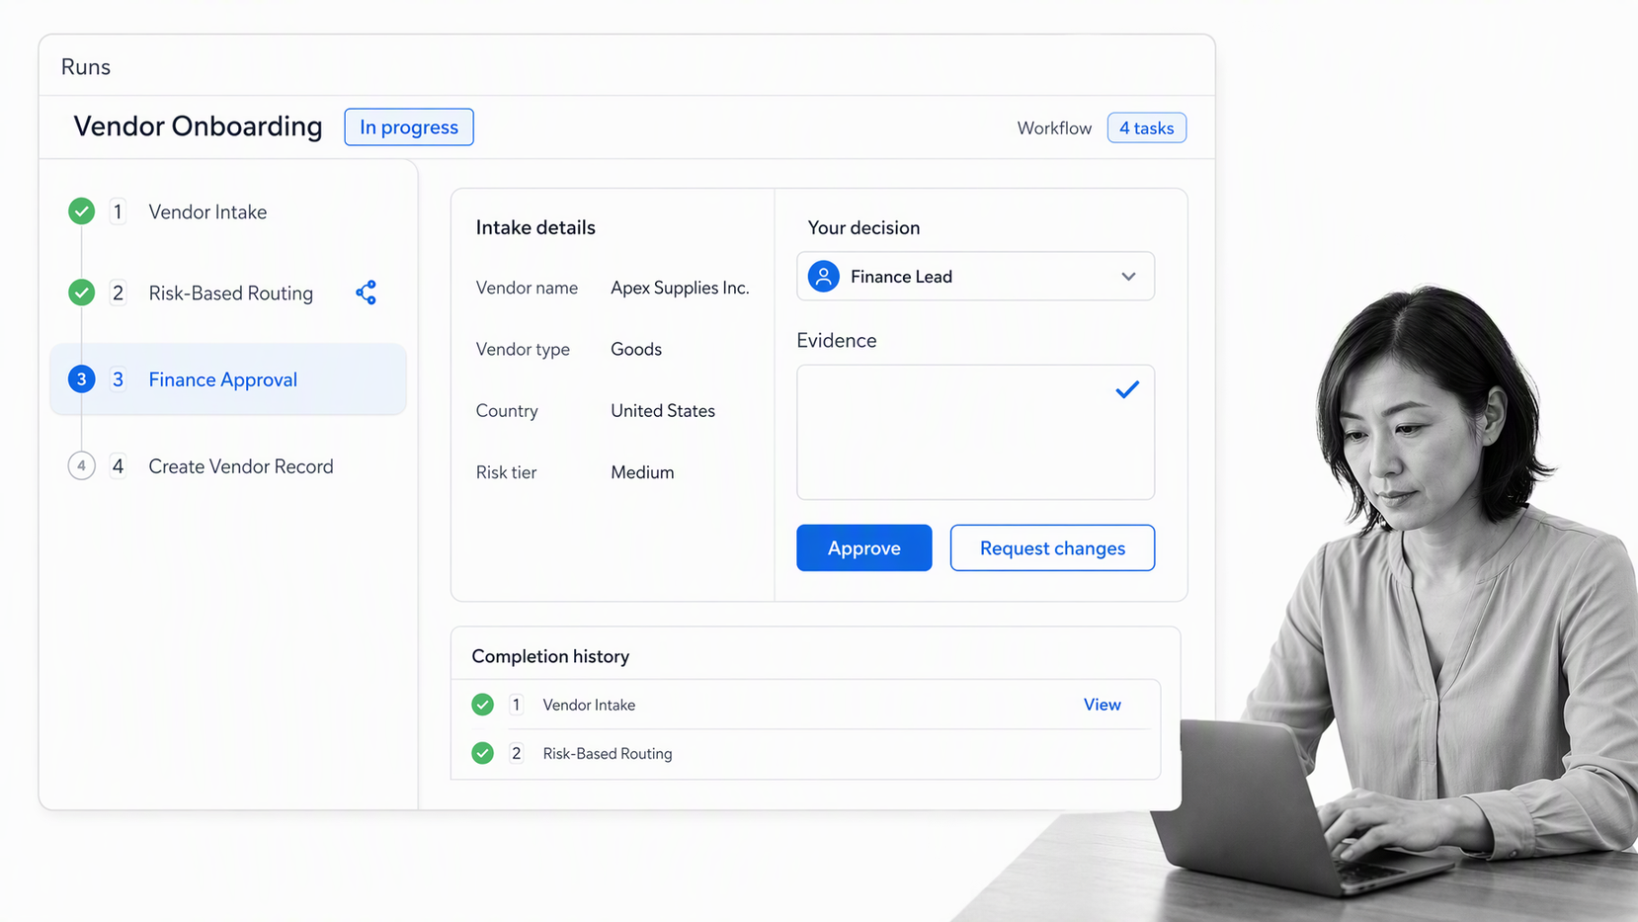Viewport: 1638px width, 922px height.
Task: Click the Request changes button
Action: coord(1052,547)
